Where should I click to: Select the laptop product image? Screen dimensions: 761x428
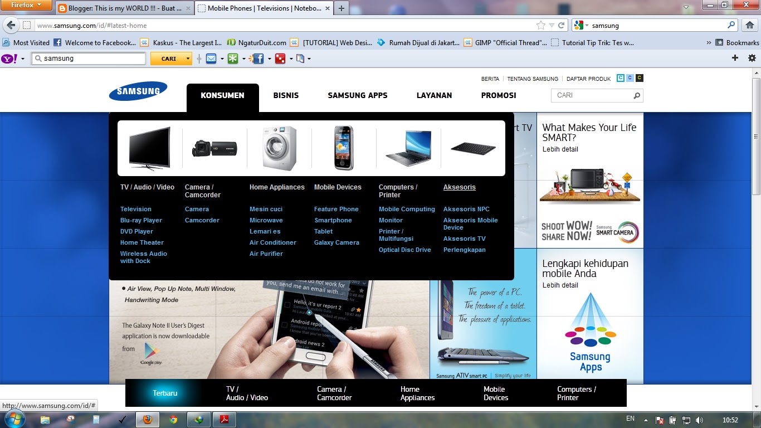[408, 148]
